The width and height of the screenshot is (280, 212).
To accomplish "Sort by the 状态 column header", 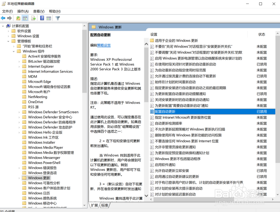I will point(262,34).
